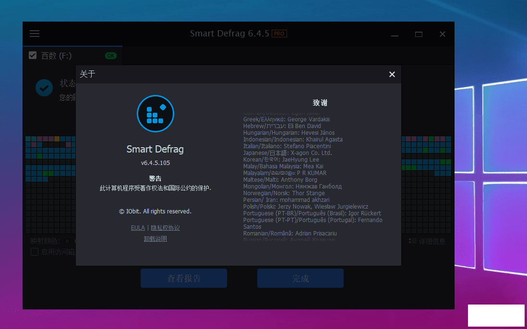Image resolution: width=527 pixels, height=329 pixels.
Task: Select credit line Italian Stefano Piacentini
Action: pyautogui.click(x=287, y=146)
